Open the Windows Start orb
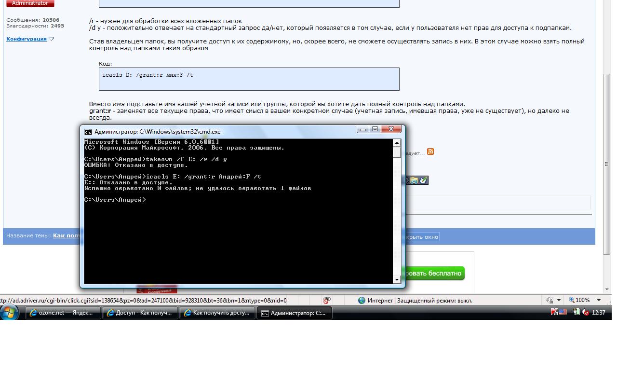Image resolution: width=617 pixels, height=386 pixels. (10, 313)
